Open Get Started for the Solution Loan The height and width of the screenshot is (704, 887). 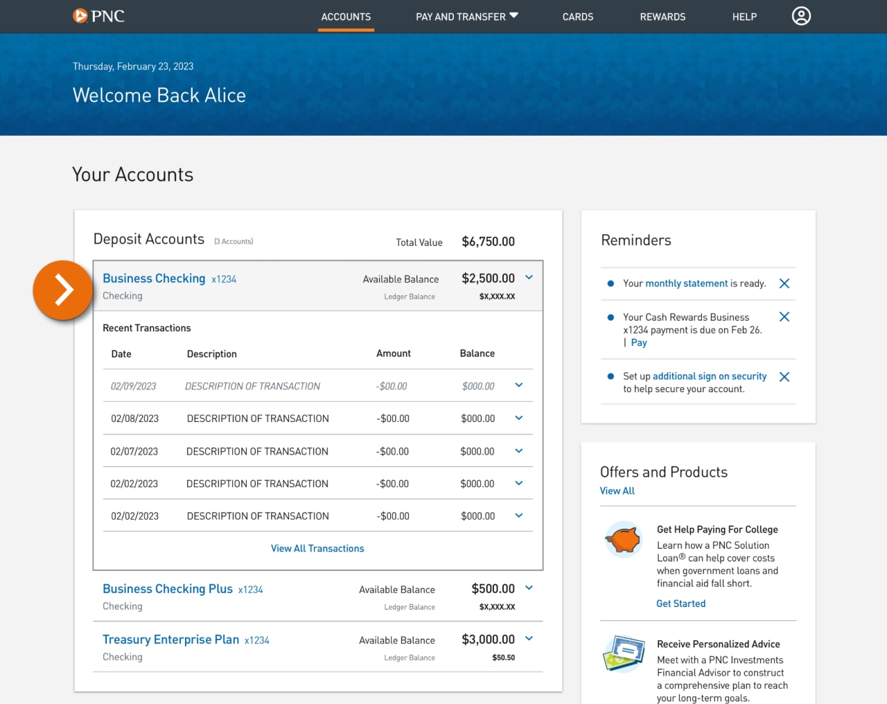coord(680,603)
